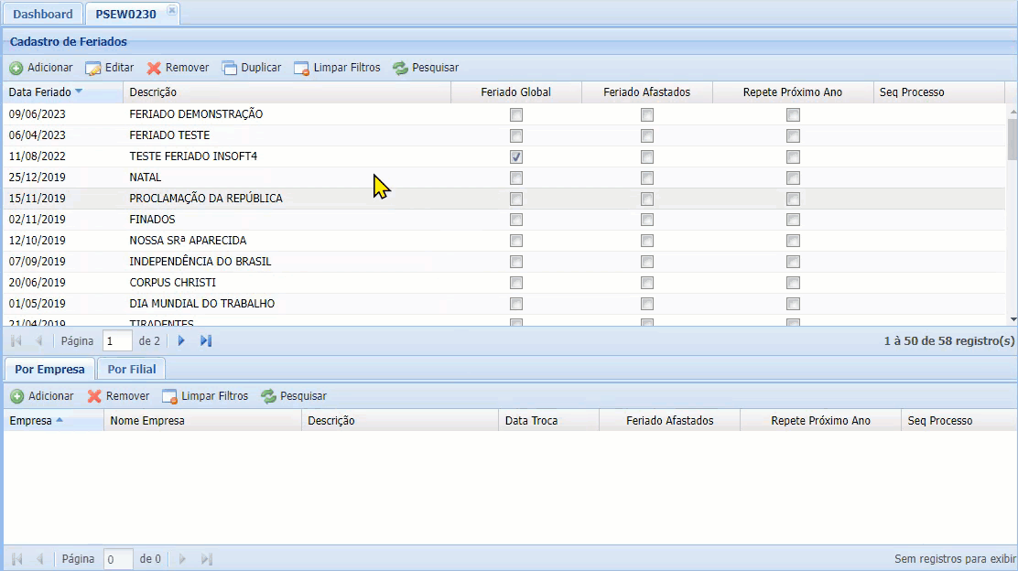Click last page arrow in holidays pager
This screenshot has height=571, width=1018.
(x=204, y=340)
